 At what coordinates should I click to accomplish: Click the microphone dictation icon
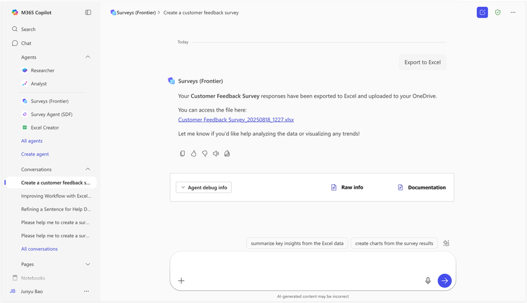pos(428,281)
